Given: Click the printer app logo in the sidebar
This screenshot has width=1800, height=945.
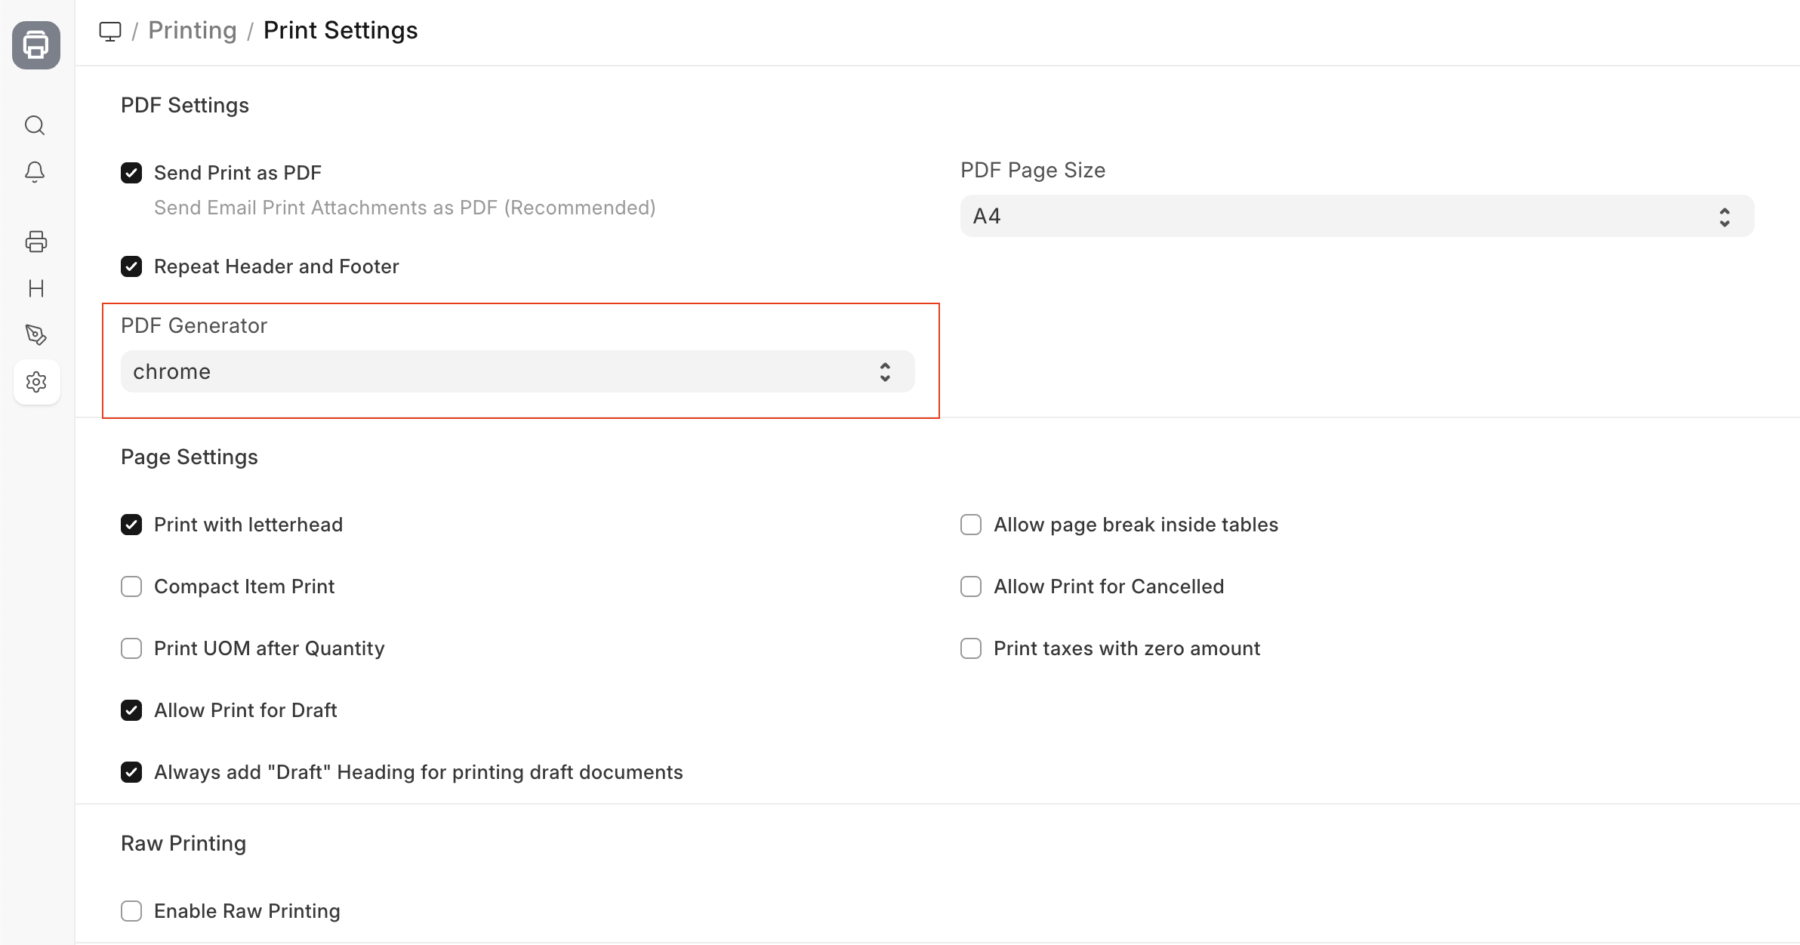Looking at the screenshot, I should pyautogui.click(x=35, y=45).
